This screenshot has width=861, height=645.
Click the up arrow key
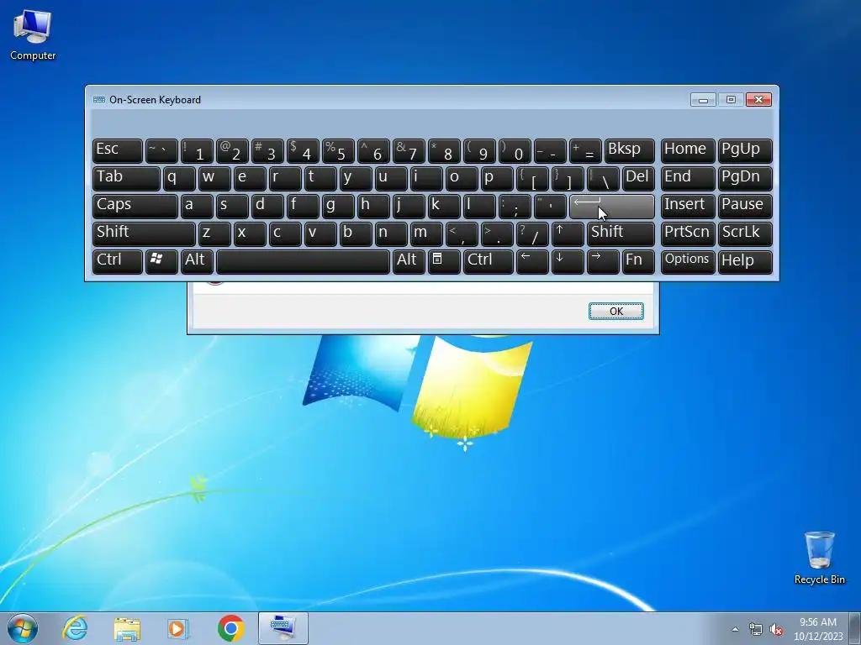coord(568,233)
